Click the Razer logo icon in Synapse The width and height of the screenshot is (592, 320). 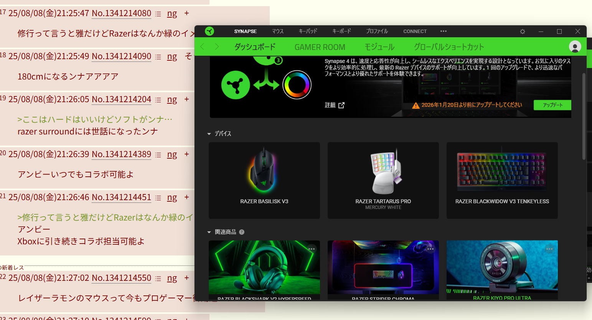209,31
